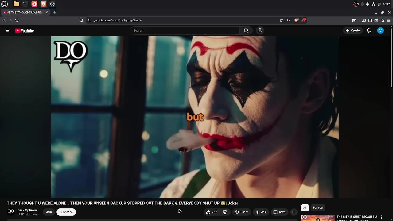Like the video with 757 likes
The height and width of the screenshot is (221, 393).
click(212, 212)
